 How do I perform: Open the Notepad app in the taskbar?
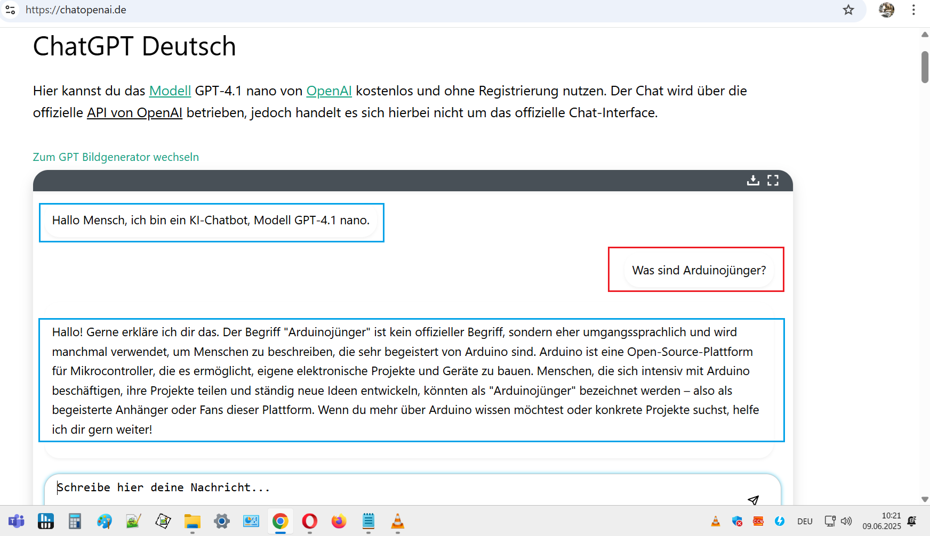[368, 521]
